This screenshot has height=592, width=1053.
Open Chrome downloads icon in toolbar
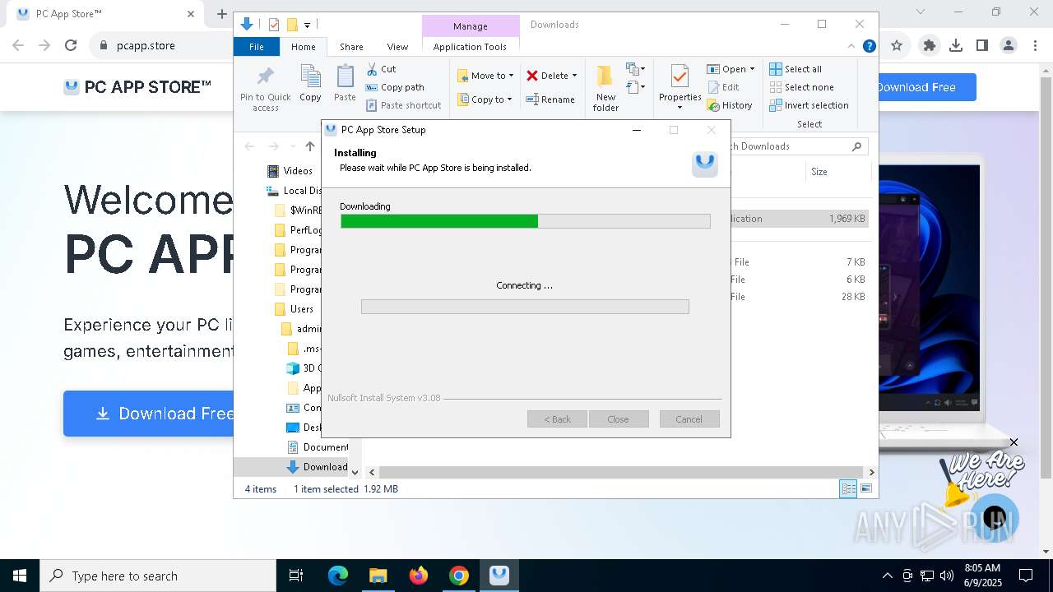tap(956, 46)
